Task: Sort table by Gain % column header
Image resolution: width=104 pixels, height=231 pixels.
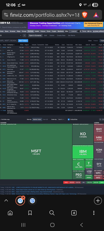Action: [93, 45]
